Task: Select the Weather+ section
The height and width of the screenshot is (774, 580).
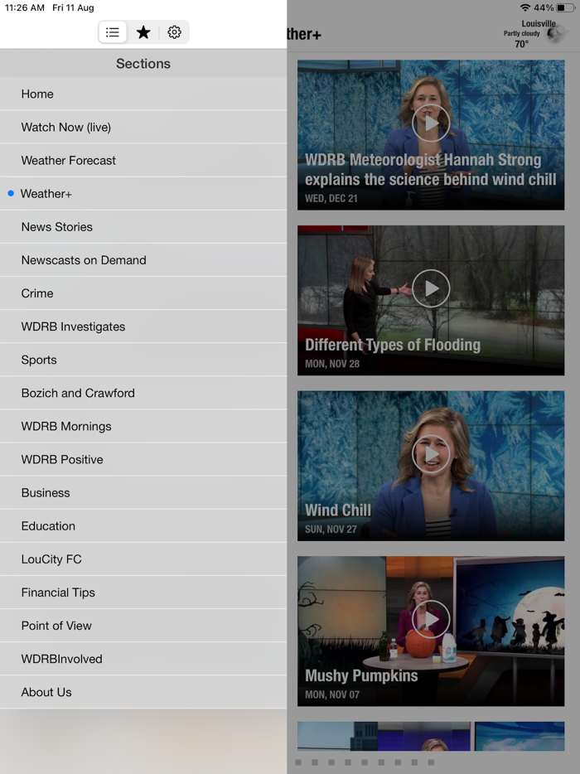Action: [x=143, y=194]
